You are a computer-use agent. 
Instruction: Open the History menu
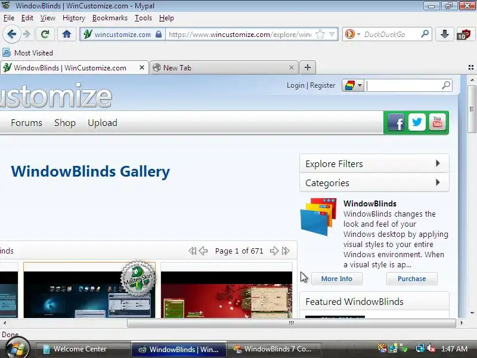pyautogui.click(x=74, y=18)
